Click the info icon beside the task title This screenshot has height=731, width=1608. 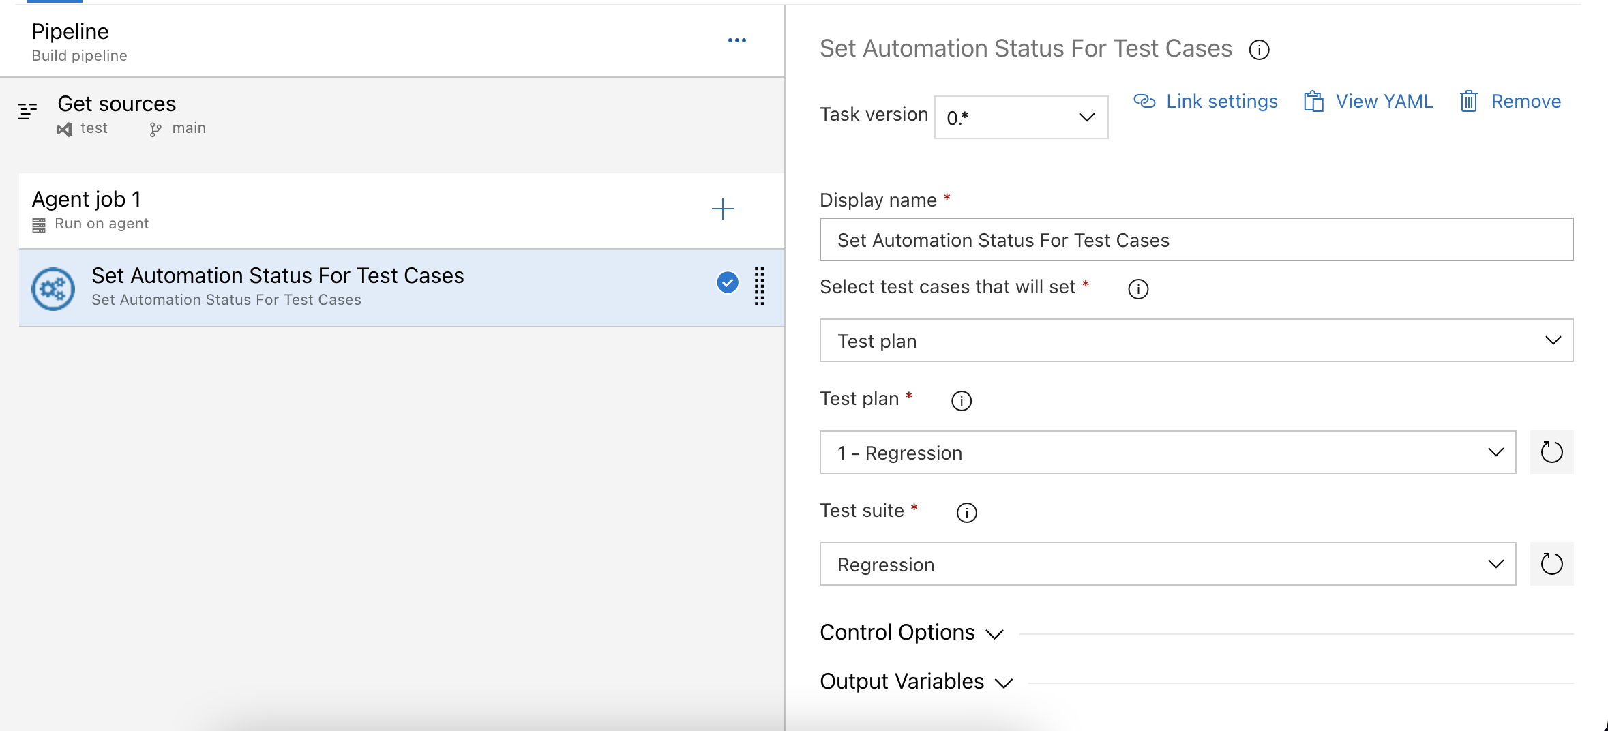point(1260,49)
